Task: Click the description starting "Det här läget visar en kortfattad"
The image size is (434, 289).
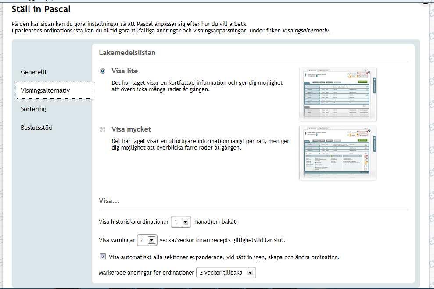Action: (x=197, y=86)
